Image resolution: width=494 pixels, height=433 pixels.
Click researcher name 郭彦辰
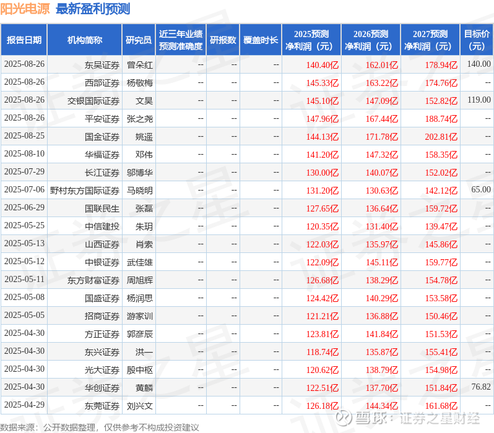[140, 335]
